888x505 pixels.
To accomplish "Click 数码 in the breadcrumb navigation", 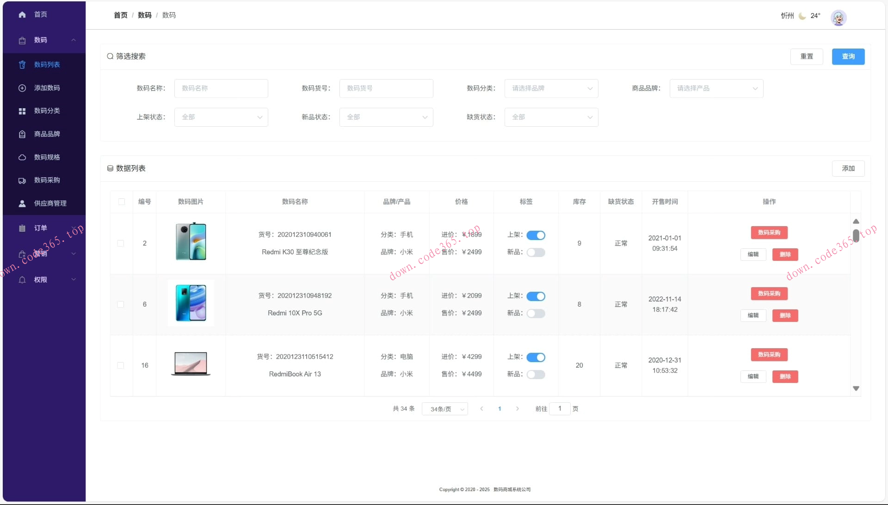I will point(144,15).
